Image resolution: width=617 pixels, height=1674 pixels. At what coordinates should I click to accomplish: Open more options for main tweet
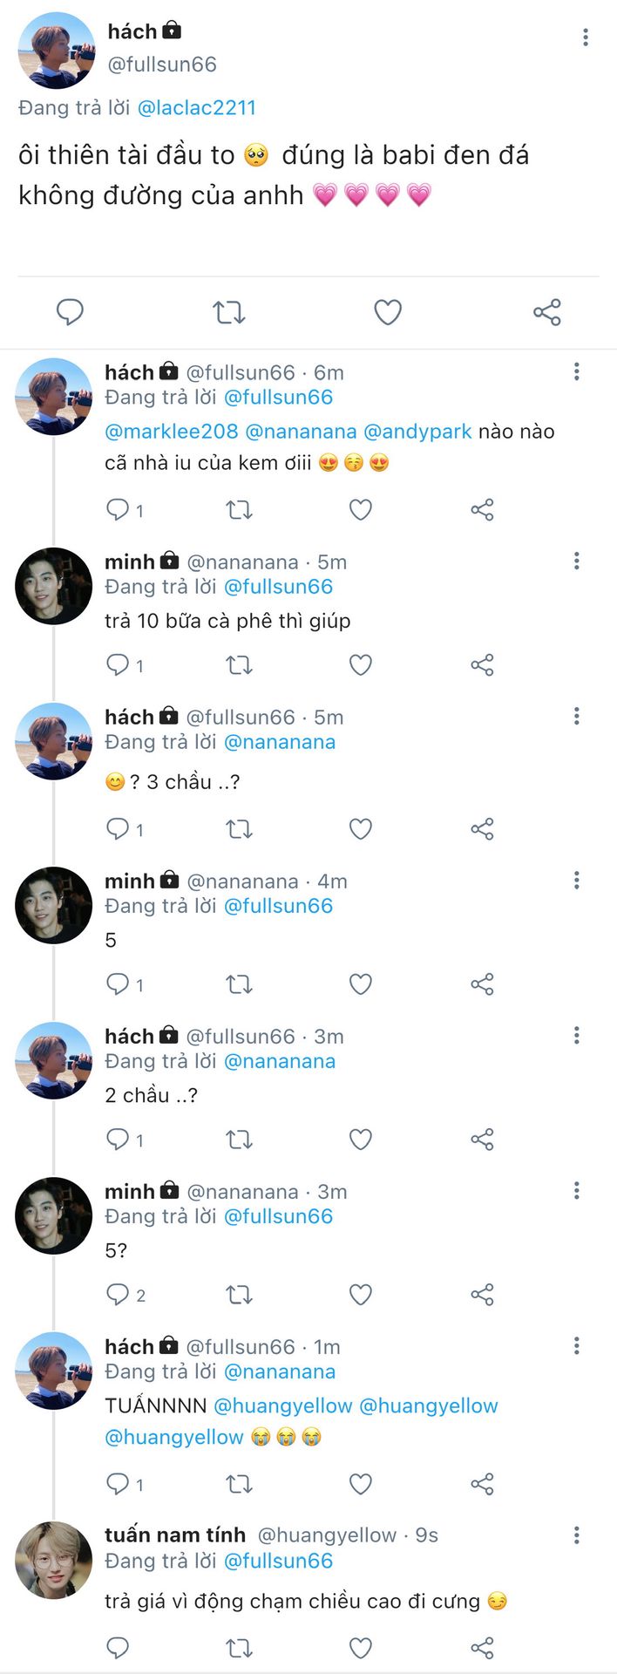585,37
